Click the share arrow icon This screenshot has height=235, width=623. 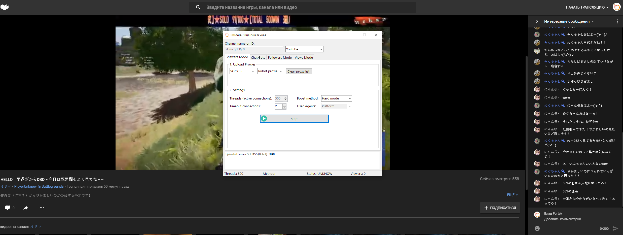coord(26,208)
